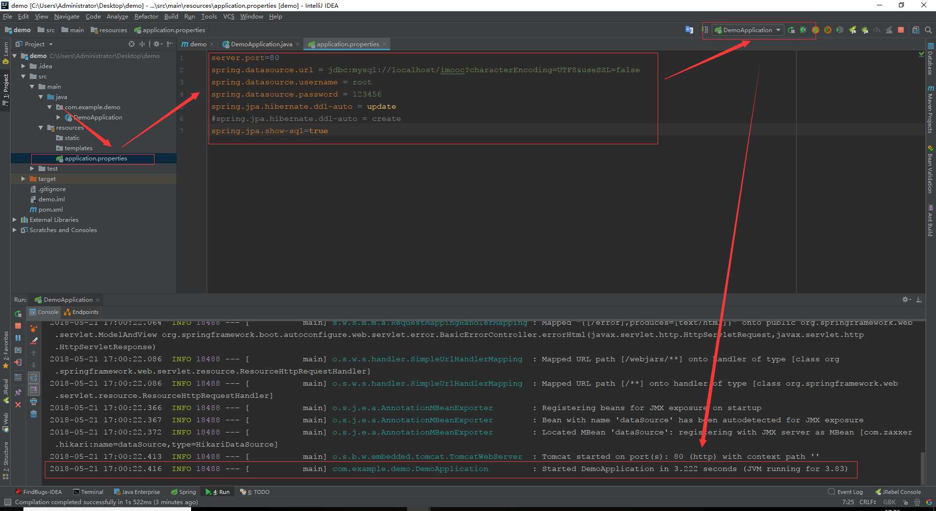The width and height of the screenshot is (936, 511).
Task: Open the DemoApplication run configuration dropdown
Action: point(748,30)
